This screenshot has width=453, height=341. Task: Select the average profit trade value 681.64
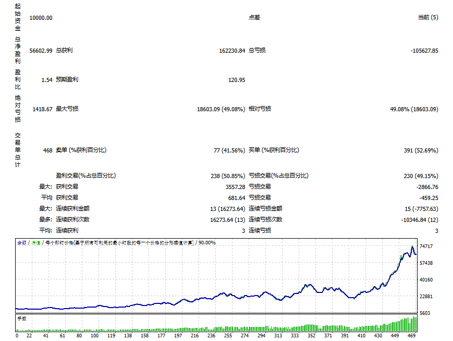tap(237, 198)
